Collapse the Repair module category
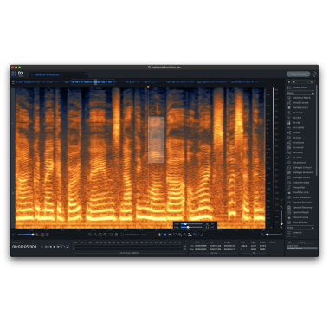This screenshot has width=329, height=329. pos(313,93)
